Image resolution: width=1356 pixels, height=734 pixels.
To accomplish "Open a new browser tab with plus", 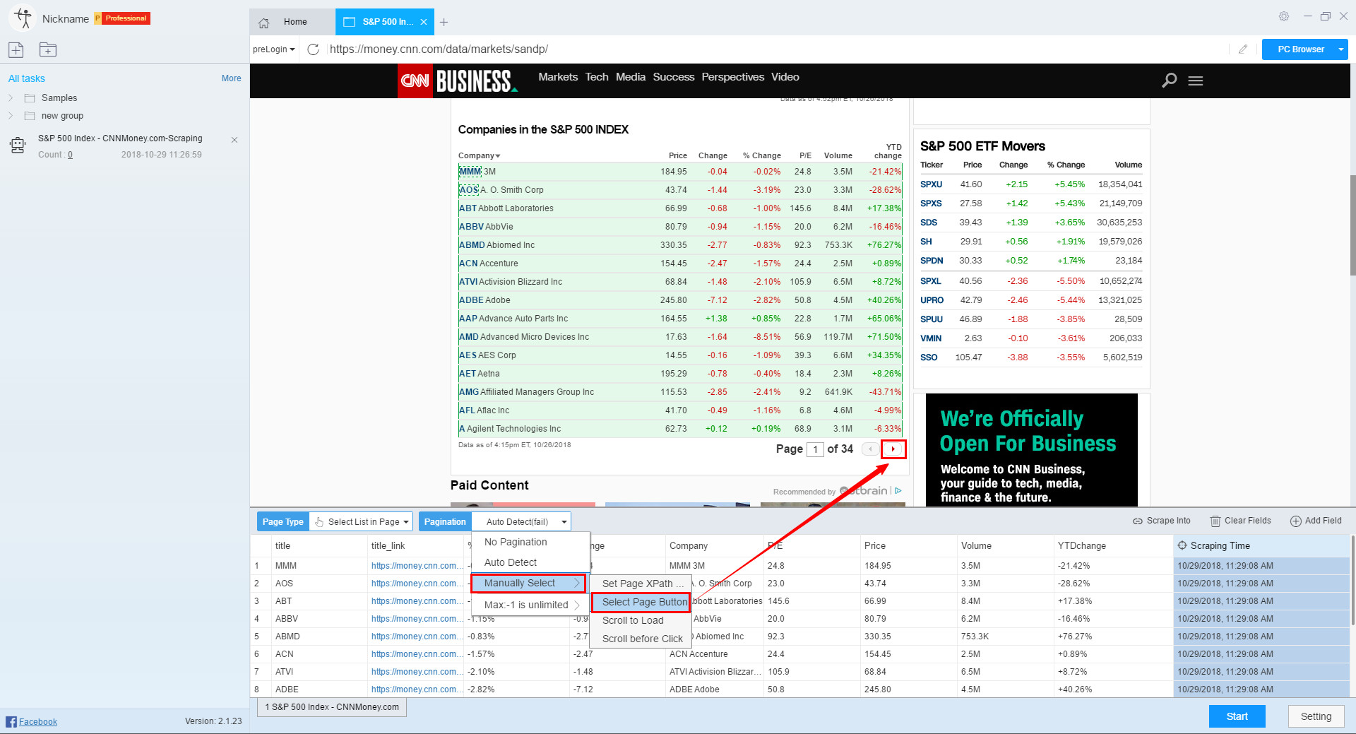I will 444,22.
